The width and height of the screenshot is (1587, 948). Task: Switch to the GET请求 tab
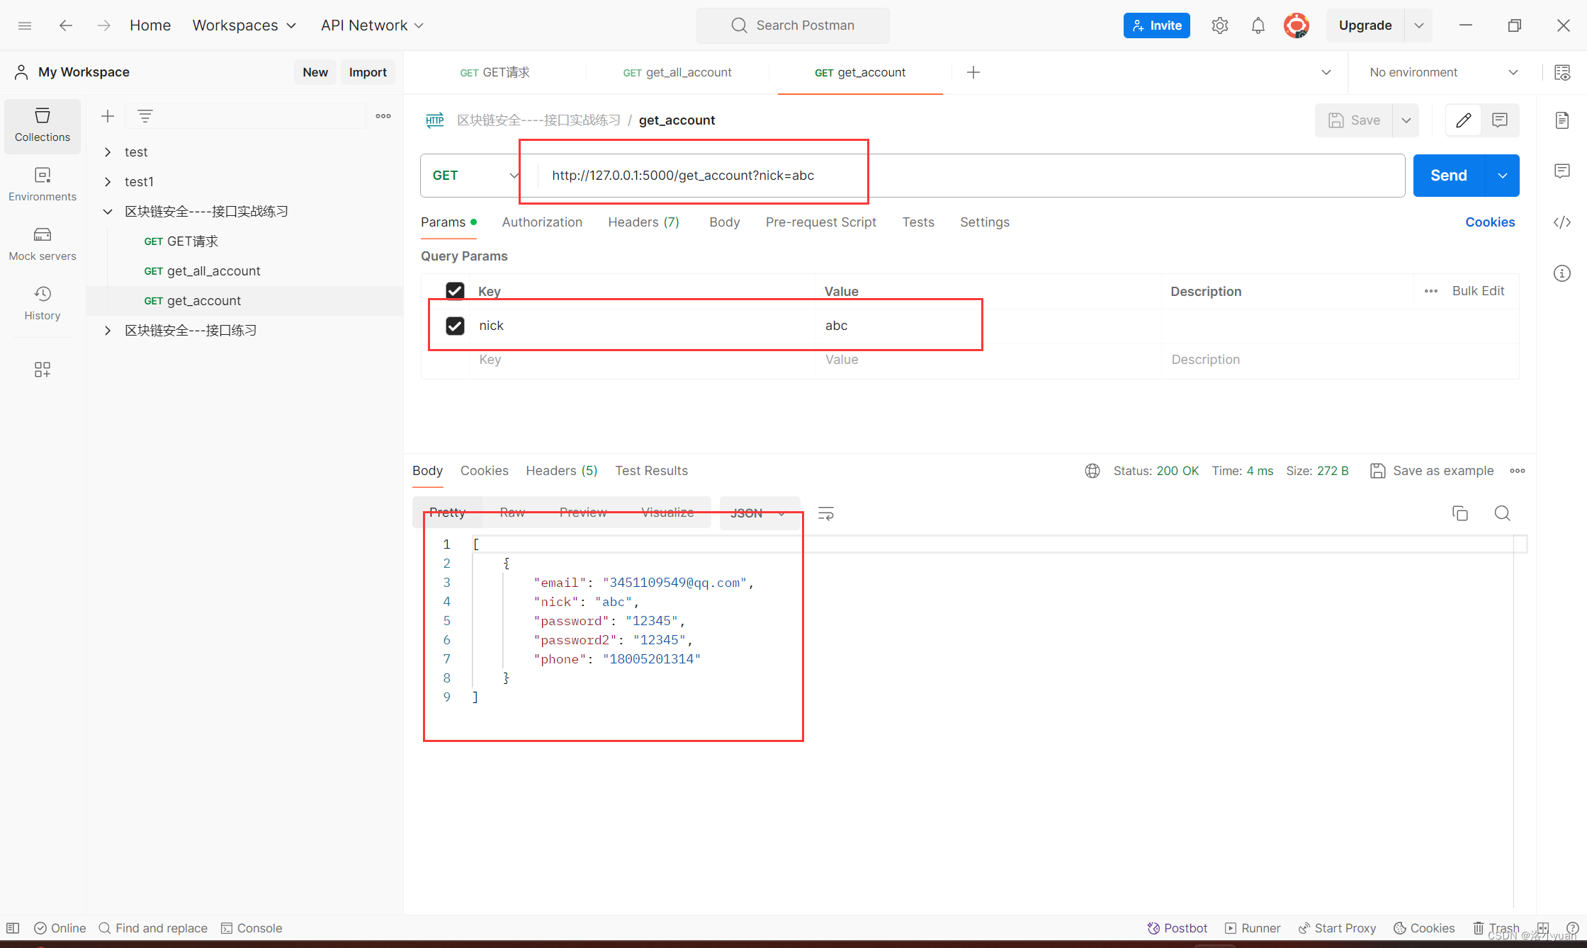pos(495,72)
